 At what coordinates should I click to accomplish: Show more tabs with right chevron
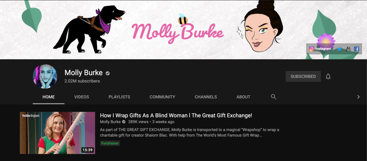pyautogui.click(x=358, y=97)
